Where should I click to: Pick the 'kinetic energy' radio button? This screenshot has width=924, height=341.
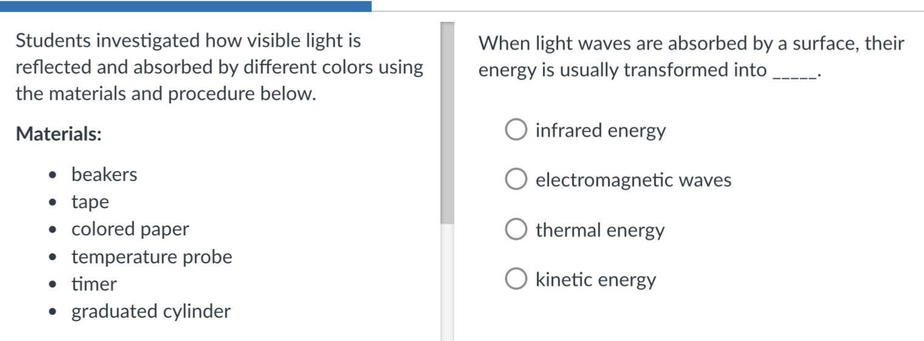(516, 279)
